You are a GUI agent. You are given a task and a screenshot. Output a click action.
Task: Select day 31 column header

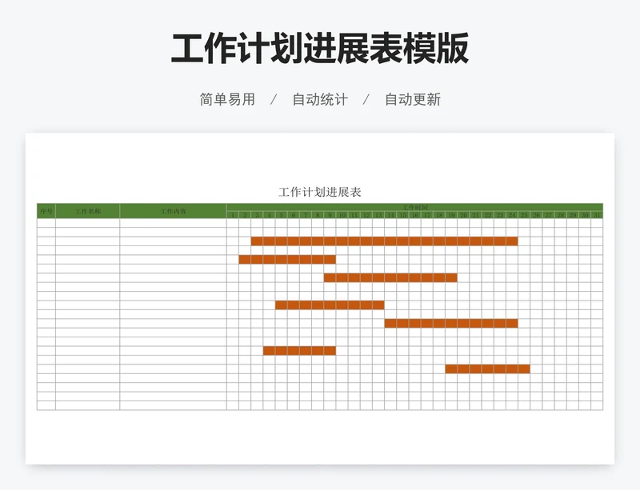click(x=597, y=215)
